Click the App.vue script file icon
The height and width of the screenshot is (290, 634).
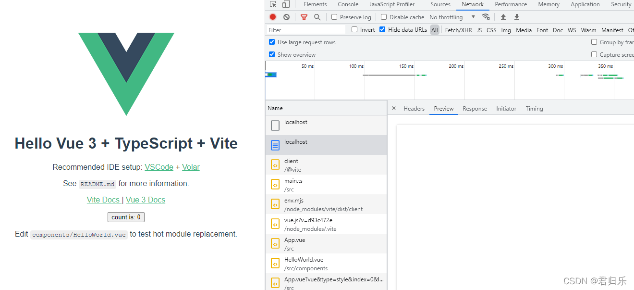point(275,244)
